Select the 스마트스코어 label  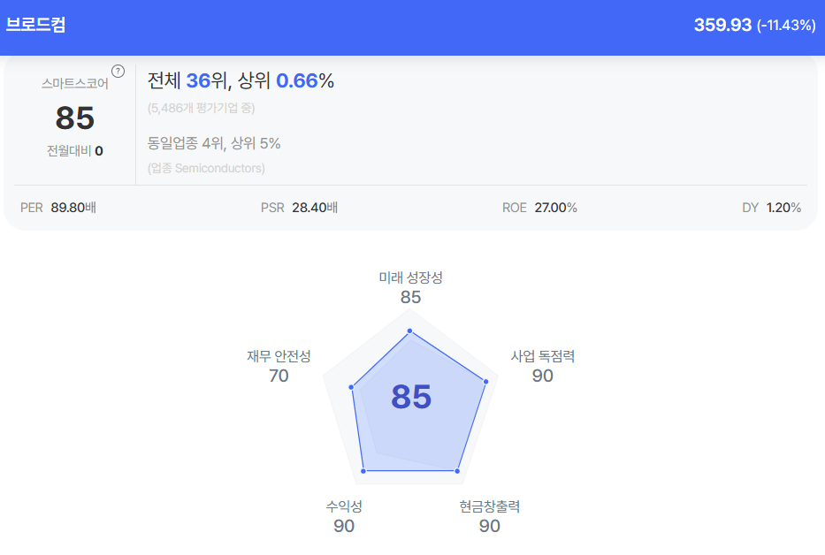pos(74,84)
